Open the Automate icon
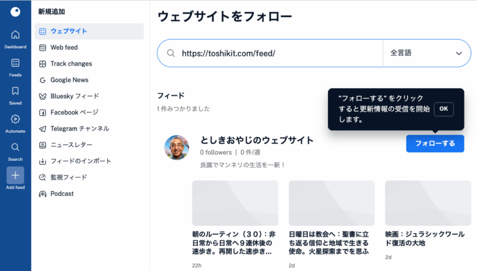 16,119
